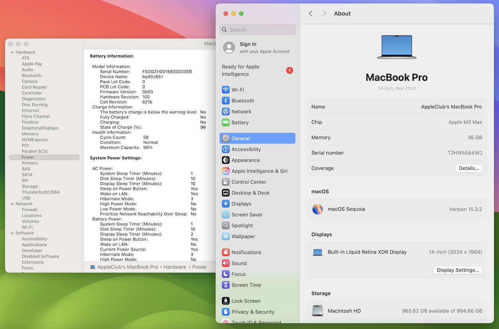This screenshot has height=329, width=499.
Task: Select Memory in System Information sidebar
Action: point(30,134)
